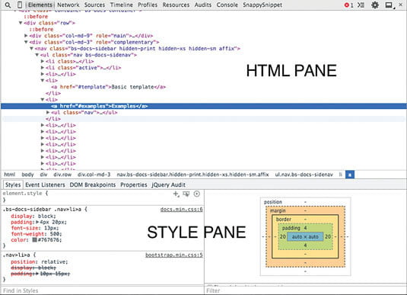
Task: Click the computed Filter field
Action: coord(306,290)
